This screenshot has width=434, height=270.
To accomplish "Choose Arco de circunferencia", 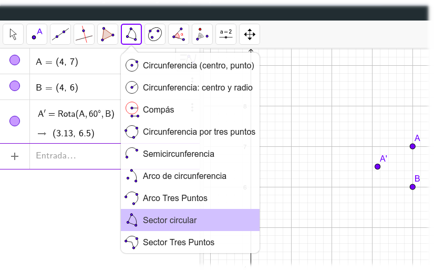I will tap(190, 176).
